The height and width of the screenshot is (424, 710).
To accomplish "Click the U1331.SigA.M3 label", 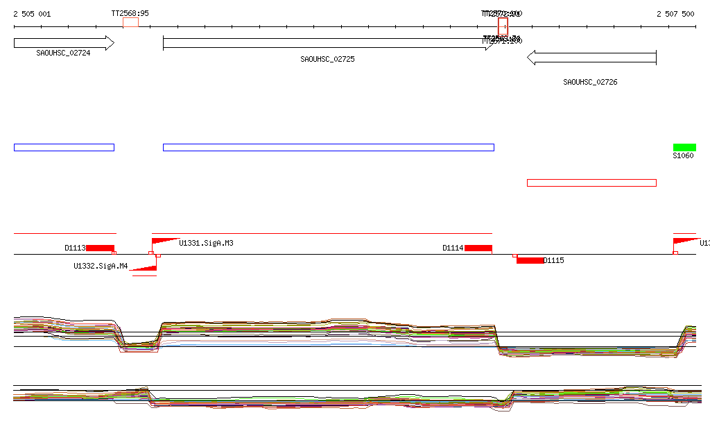I will tap(206, 244).
